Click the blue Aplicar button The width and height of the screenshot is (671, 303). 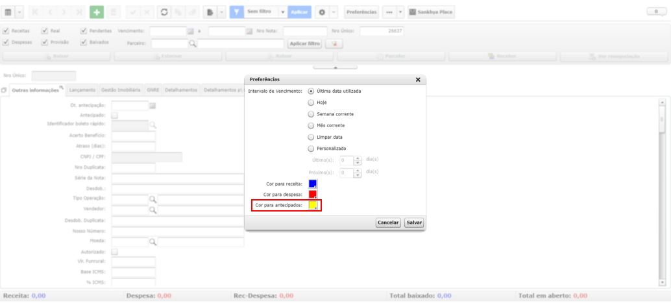pyautogui.click(x=300, y=12)
